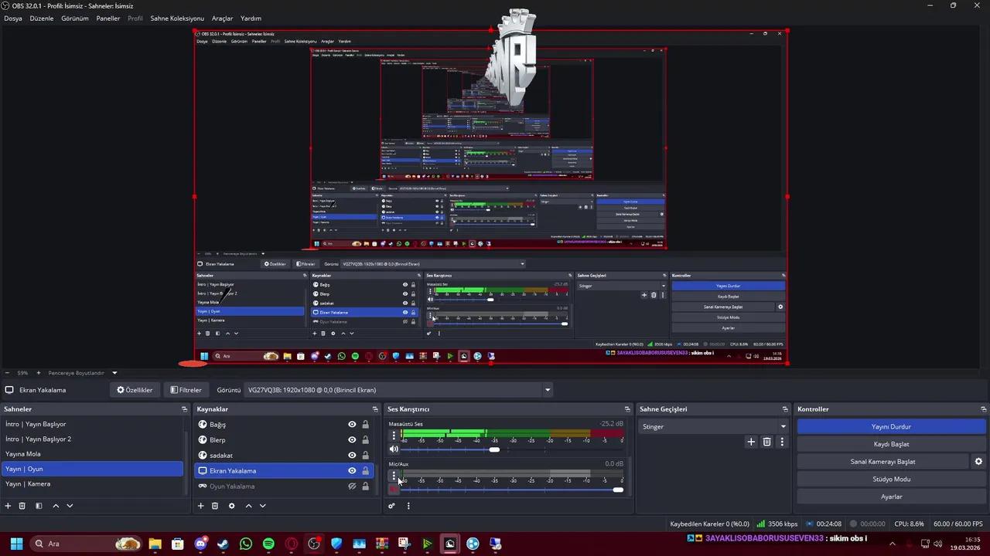Select the Yayına Mola scene
This screenshot has height=556, width=990.
pos(22,453)
